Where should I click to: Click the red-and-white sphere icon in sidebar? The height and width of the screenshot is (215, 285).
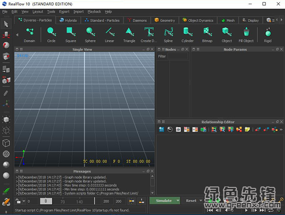pyautogui.click(x=6, y=45)
